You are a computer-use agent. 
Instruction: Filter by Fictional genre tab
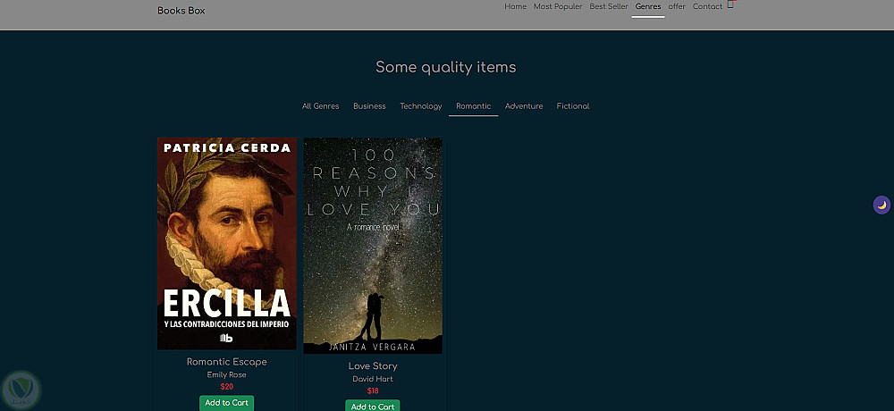coord(573,106)
